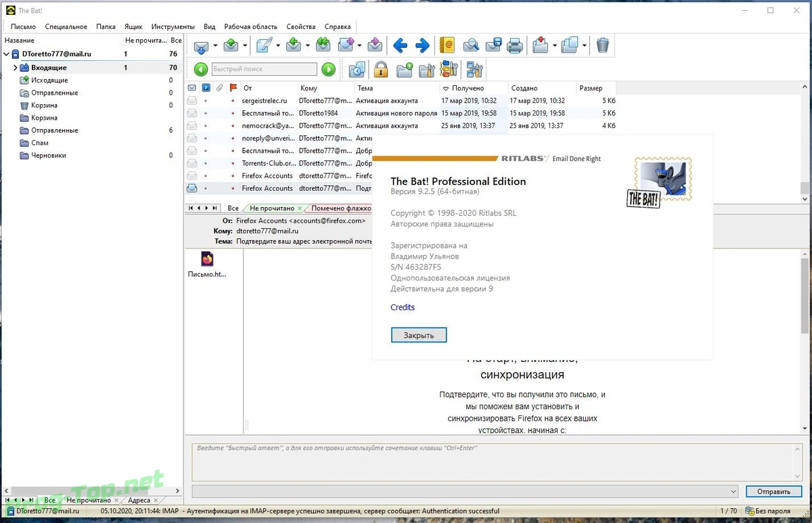Select the Спам folder
812x523 pixels.
coord(40,143)
